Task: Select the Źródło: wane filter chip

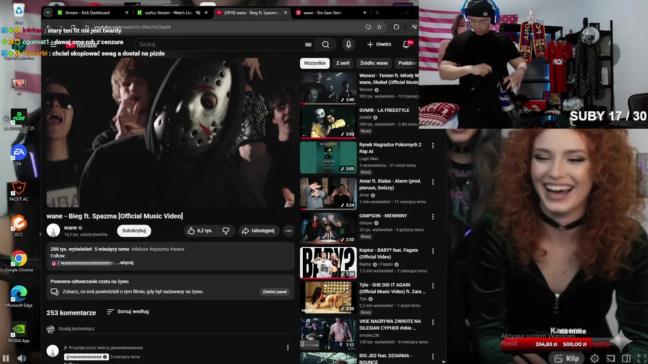Action: coord(374,63)
